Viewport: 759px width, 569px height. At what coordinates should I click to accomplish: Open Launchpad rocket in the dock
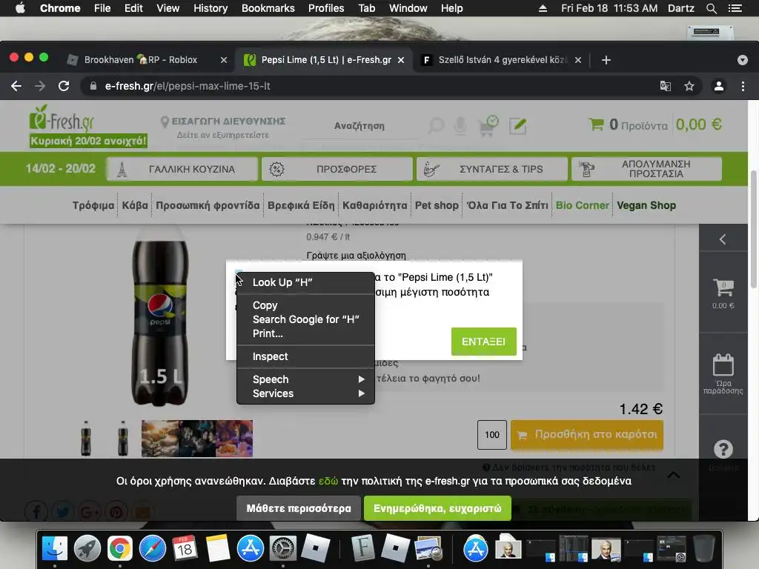point(87,549)
